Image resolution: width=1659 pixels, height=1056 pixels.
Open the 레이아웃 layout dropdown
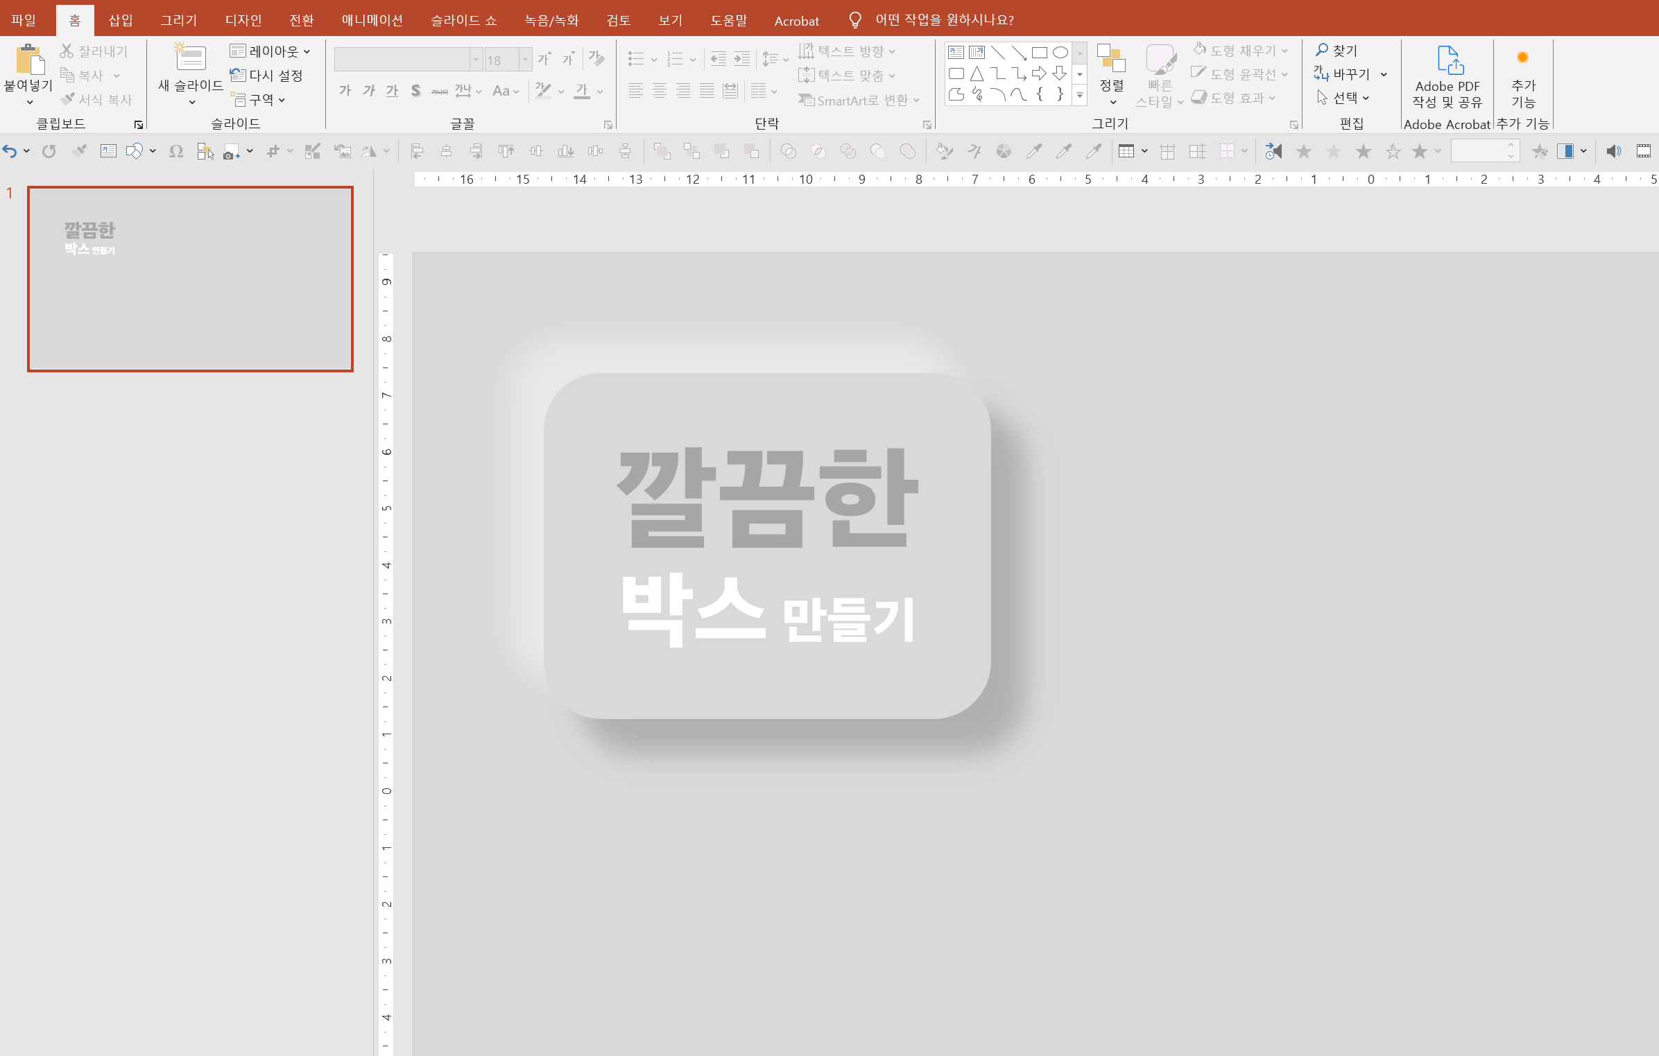coord(270,51)
